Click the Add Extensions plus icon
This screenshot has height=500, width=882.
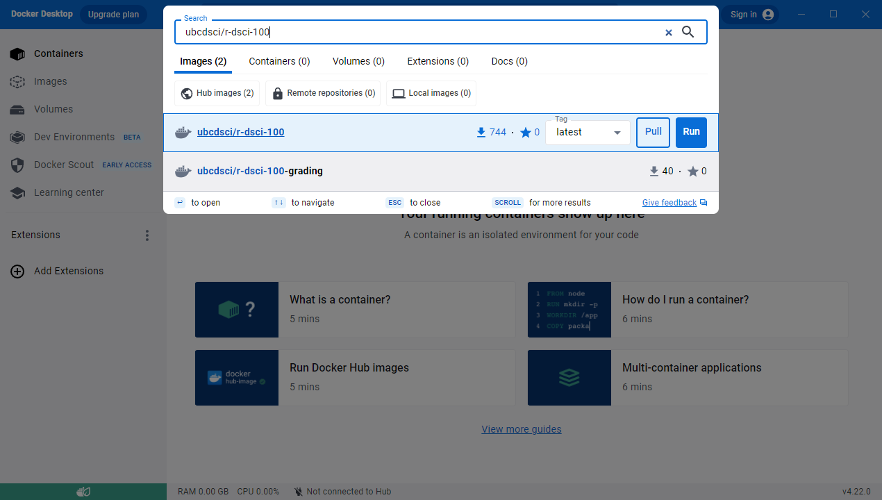click(17, 271)
